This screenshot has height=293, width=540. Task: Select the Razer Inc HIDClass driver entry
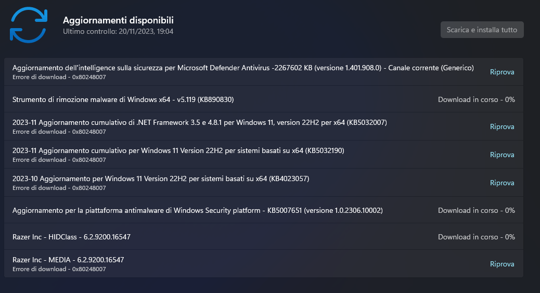click(x=71, y=237)
